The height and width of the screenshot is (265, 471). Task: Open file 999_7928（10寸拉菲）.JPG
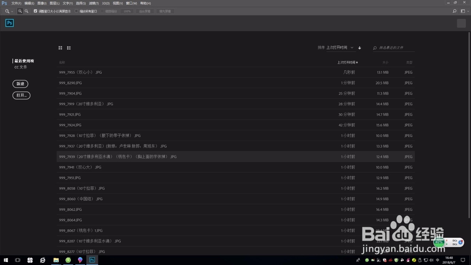[x=235, y=136]
